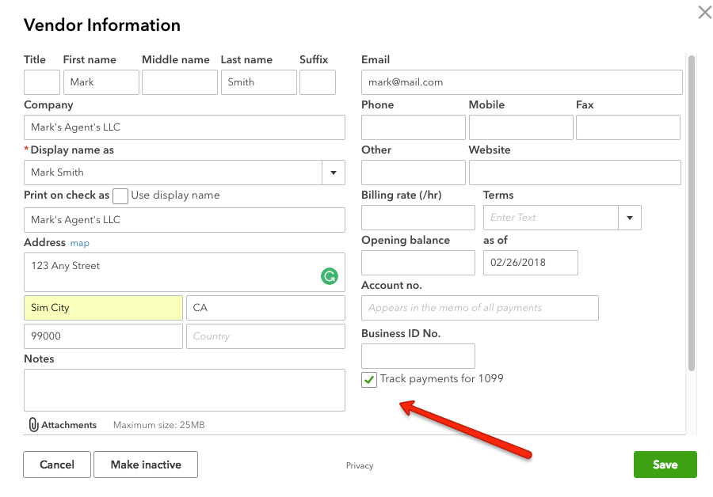Image resolution: width=713 pixels, height=497 pixels.
Task: Open the Terms dropdown arrow
Action: (630, 218)
